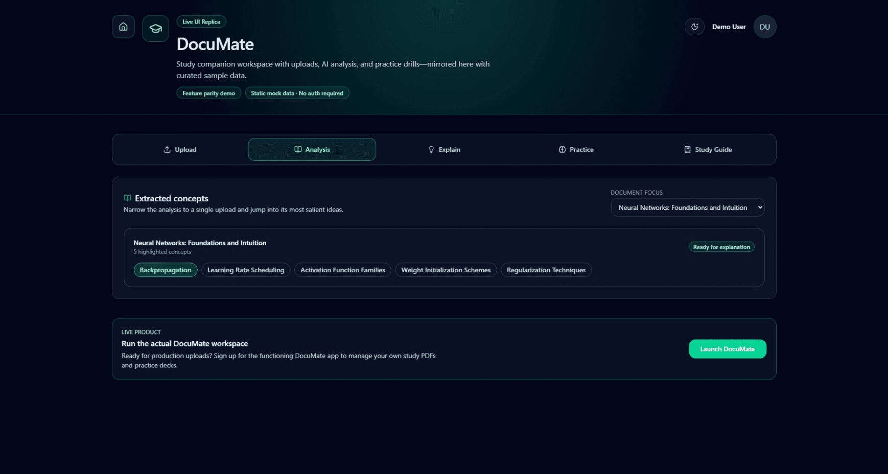The height and width of the screenshot is (474, 888).
Task: Click the help-circle icon on Practice tab
Action: click(562, 149)
